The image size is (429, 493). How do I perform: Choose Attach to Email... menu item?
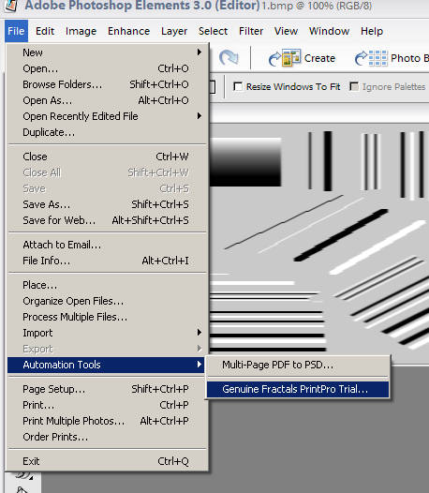coord(107,245)
